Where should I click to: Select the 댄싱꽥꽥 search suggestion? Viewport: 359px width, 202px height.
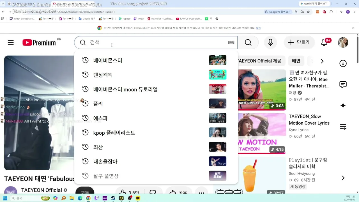(156, 75)
